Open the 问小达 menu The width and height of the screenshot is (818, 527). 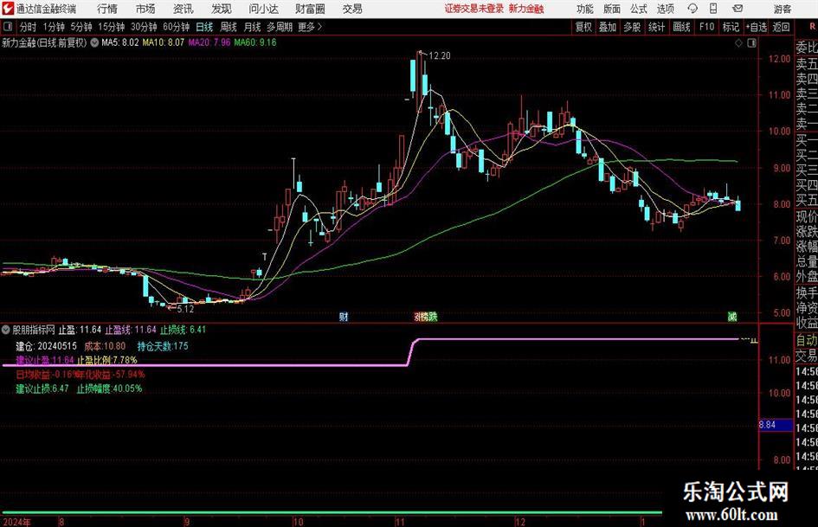263,9
